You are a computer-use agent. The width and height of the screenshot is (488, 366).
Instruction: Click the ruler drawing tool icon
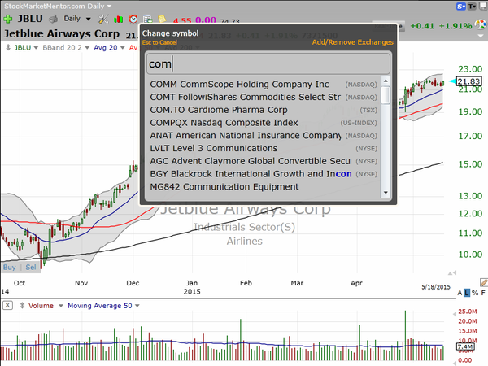point(484,282)
